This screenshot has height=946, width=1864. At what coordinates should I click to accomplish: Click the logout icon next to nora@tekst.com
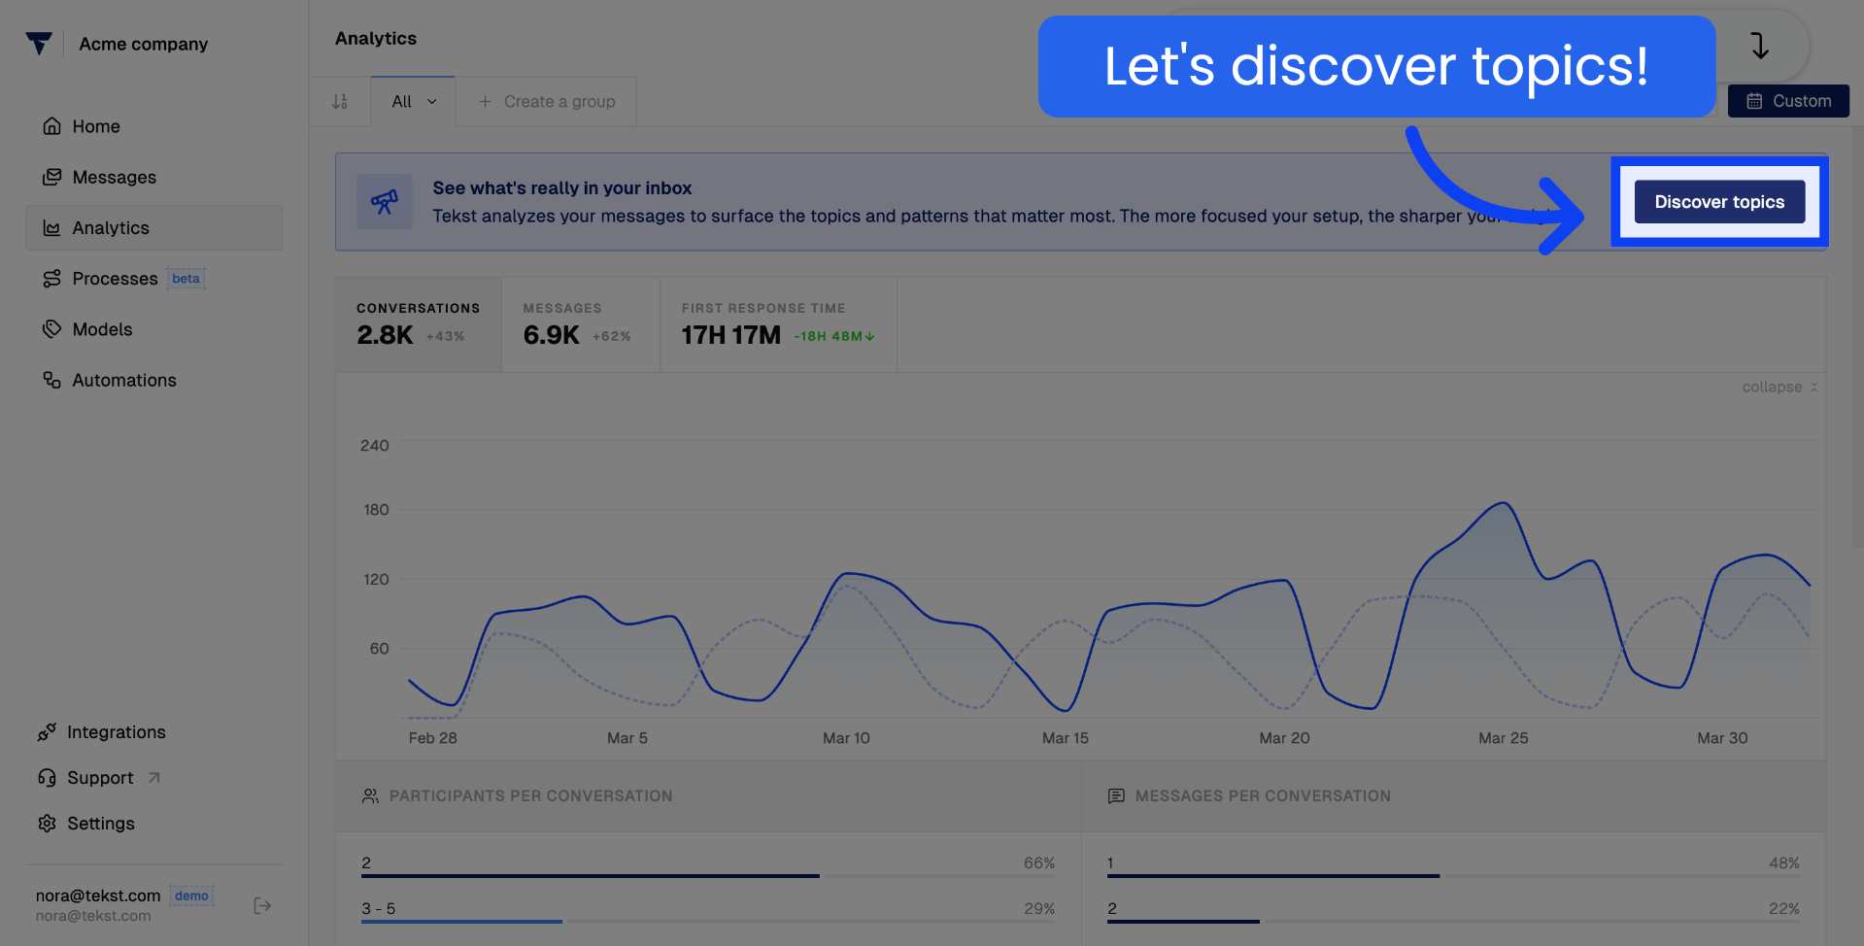[262, 905]
